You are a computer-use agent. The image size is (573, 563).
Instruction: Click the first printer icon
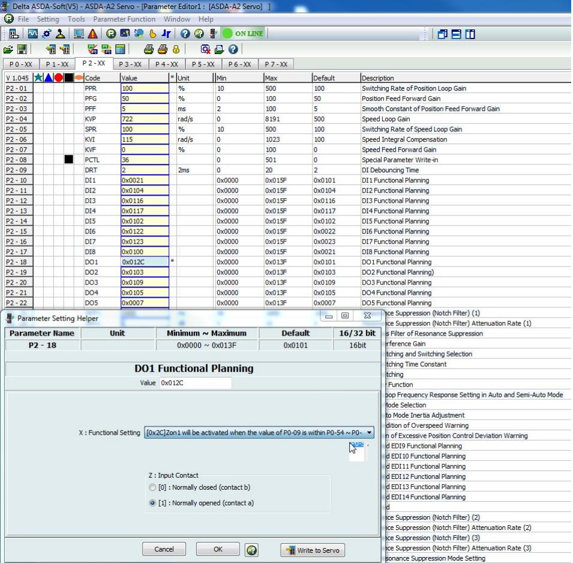tap(148, 50)
